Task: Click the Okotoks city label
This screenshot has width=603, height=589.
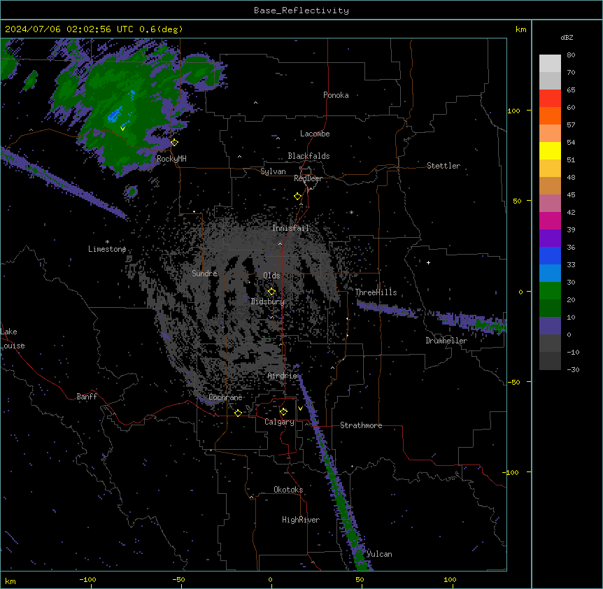Action: [288, 490]
